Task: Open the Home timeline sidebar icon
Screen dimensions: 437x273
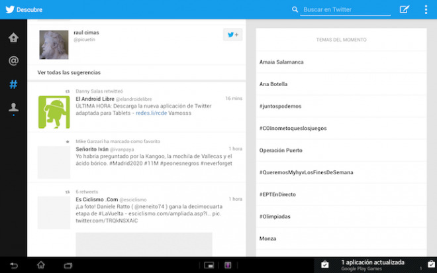Action: (x=13, y=38)
